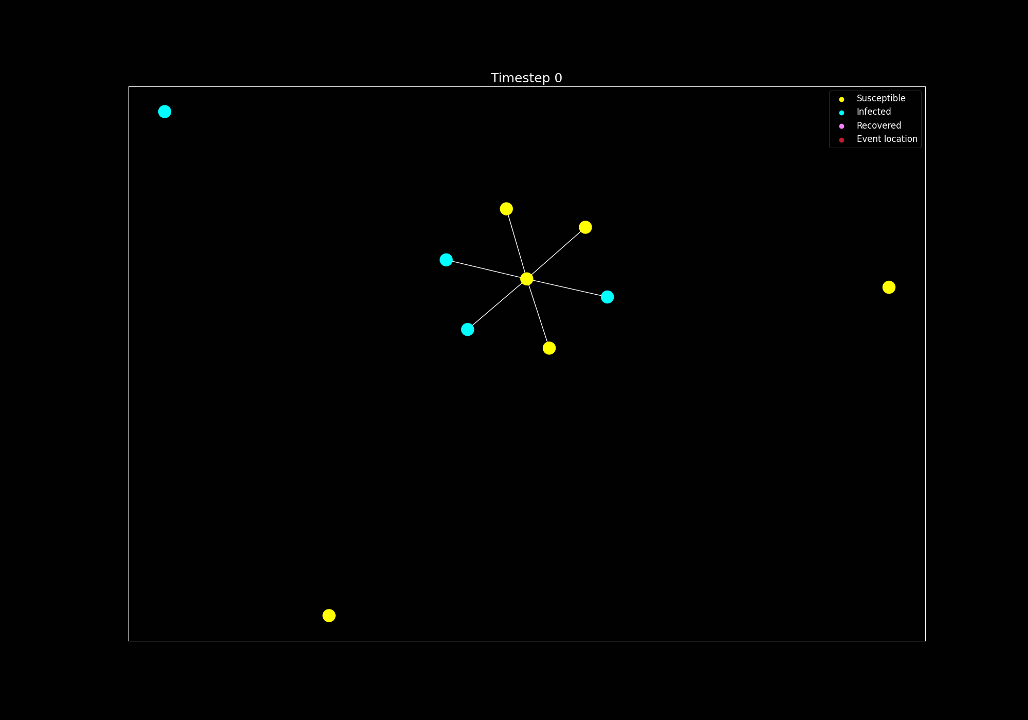Image resolution: width=1028 pixels, height=720 pixels.
Task: Click the cyan node at left end of hub edge
Action: coord(446,260)
